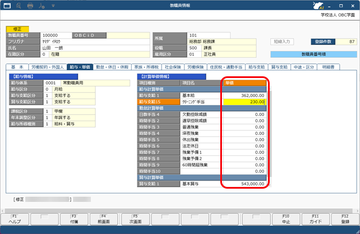Click the 法定休日 item name
This screenshot has height=234, width=360.
click(x=190, y=146)
